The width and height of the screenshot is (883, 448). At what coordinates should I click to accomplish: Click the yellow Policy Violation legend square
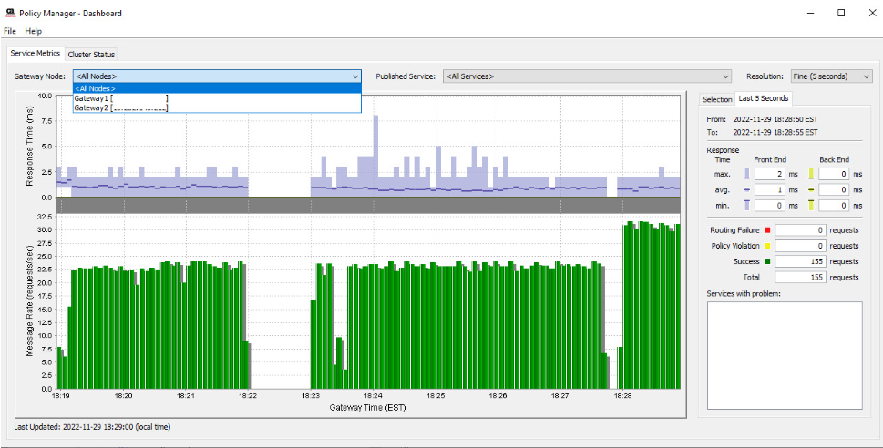tap(767, 246)
